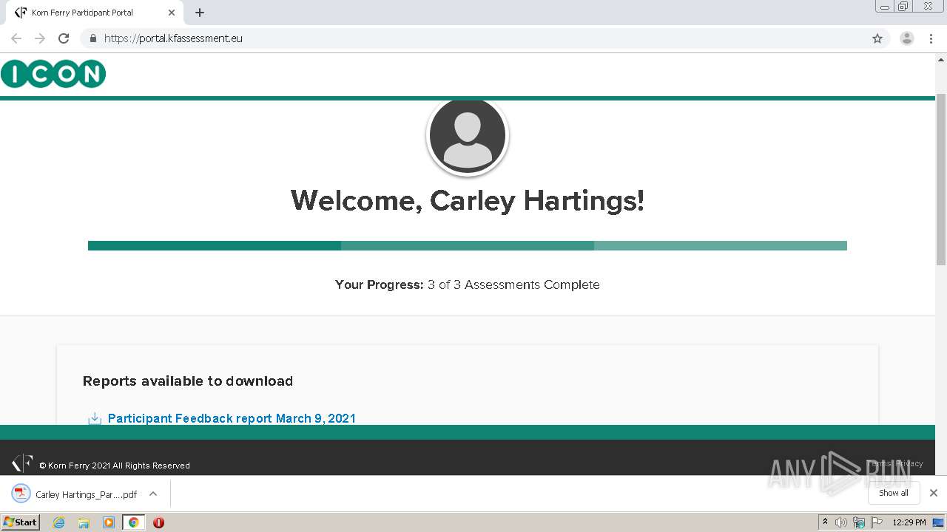Minimize the Chrome window
This screenshot has height=532, width=947.
[x=885, y=7]
